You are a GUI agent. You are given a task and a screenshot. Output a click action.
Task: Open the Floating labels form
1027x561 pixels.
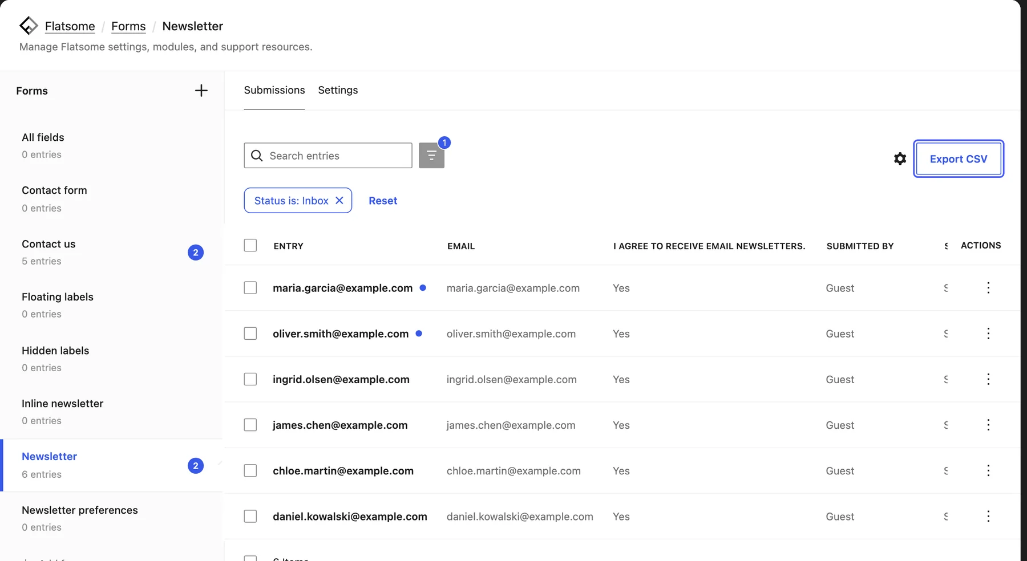click(x=112, y=305)
